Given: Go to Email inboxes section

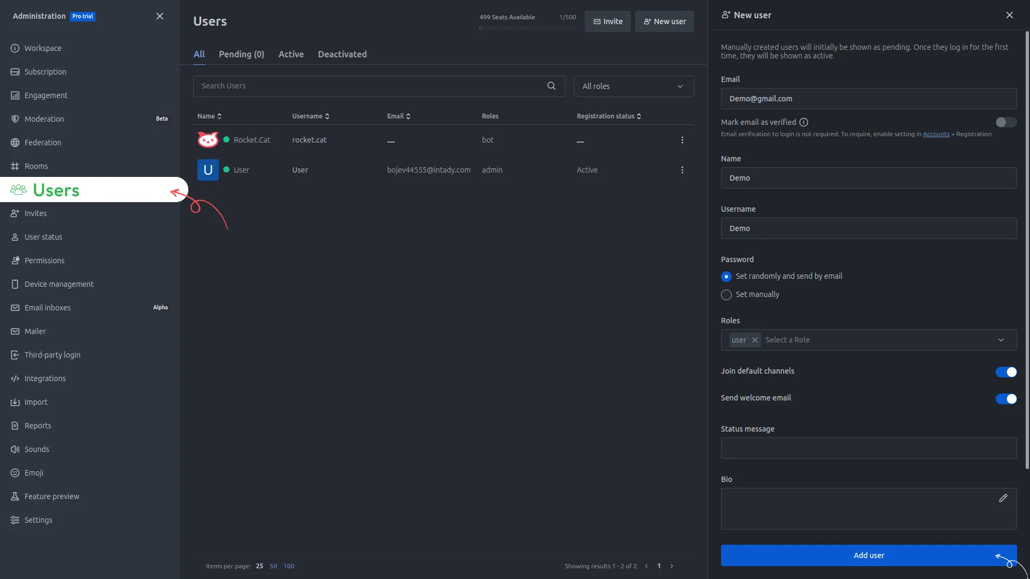Looking at the screenshot, I should tap(48, 307).
